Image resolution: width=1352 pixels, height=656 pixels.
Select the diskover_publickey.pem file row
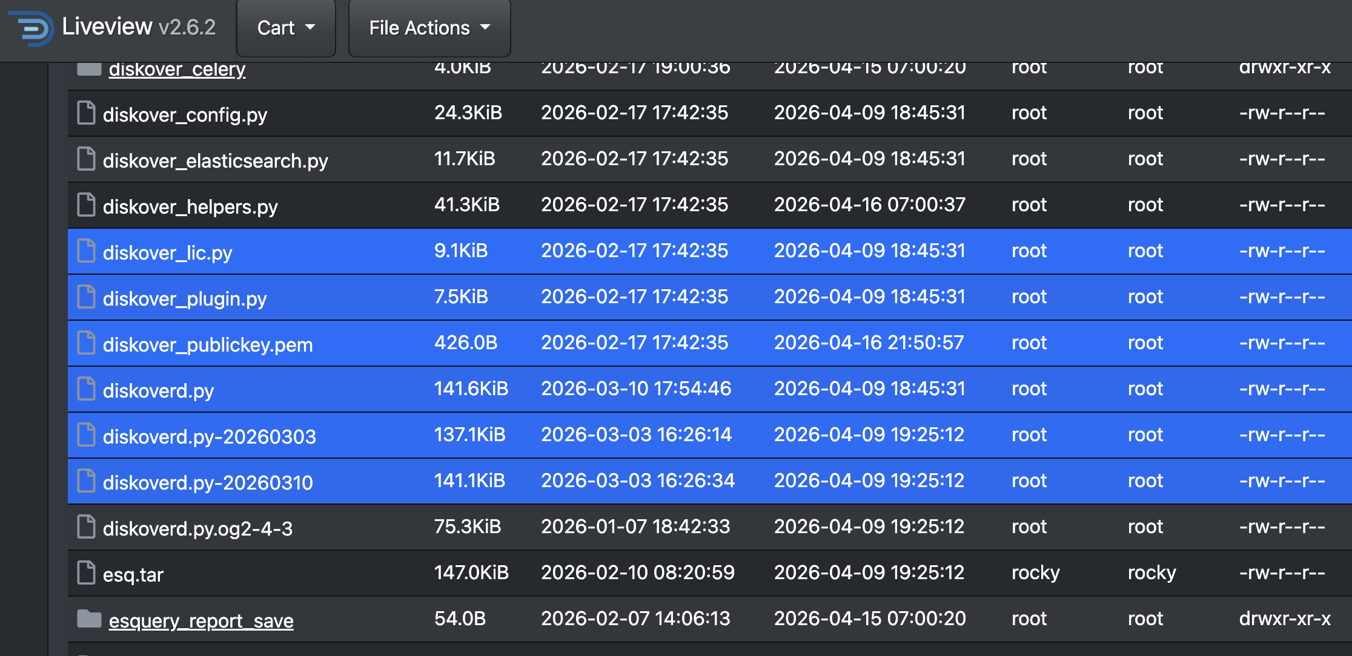tap(710, 343)
